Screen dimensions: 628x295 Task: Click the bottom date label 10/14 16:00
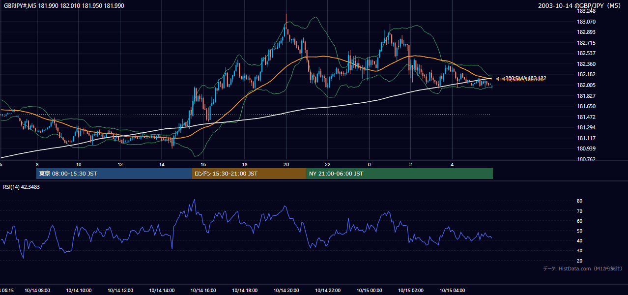click(203, 291)
